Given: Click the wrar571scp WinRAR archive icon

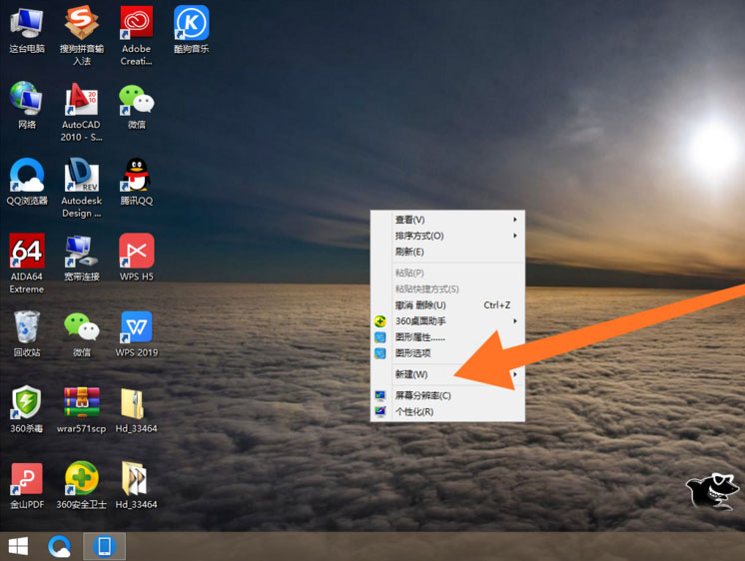Looking at the screenshot, I should [x=81, y=410].
